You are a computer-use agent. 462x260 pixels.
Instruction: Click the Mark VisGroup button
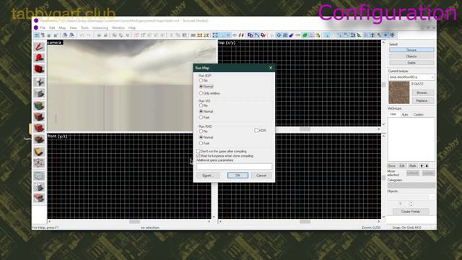(x=412, y=165)
